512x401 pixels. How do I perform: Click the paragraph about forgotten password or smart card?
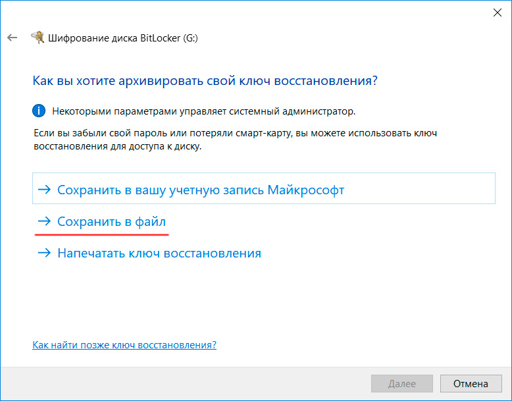coord(235,140)
